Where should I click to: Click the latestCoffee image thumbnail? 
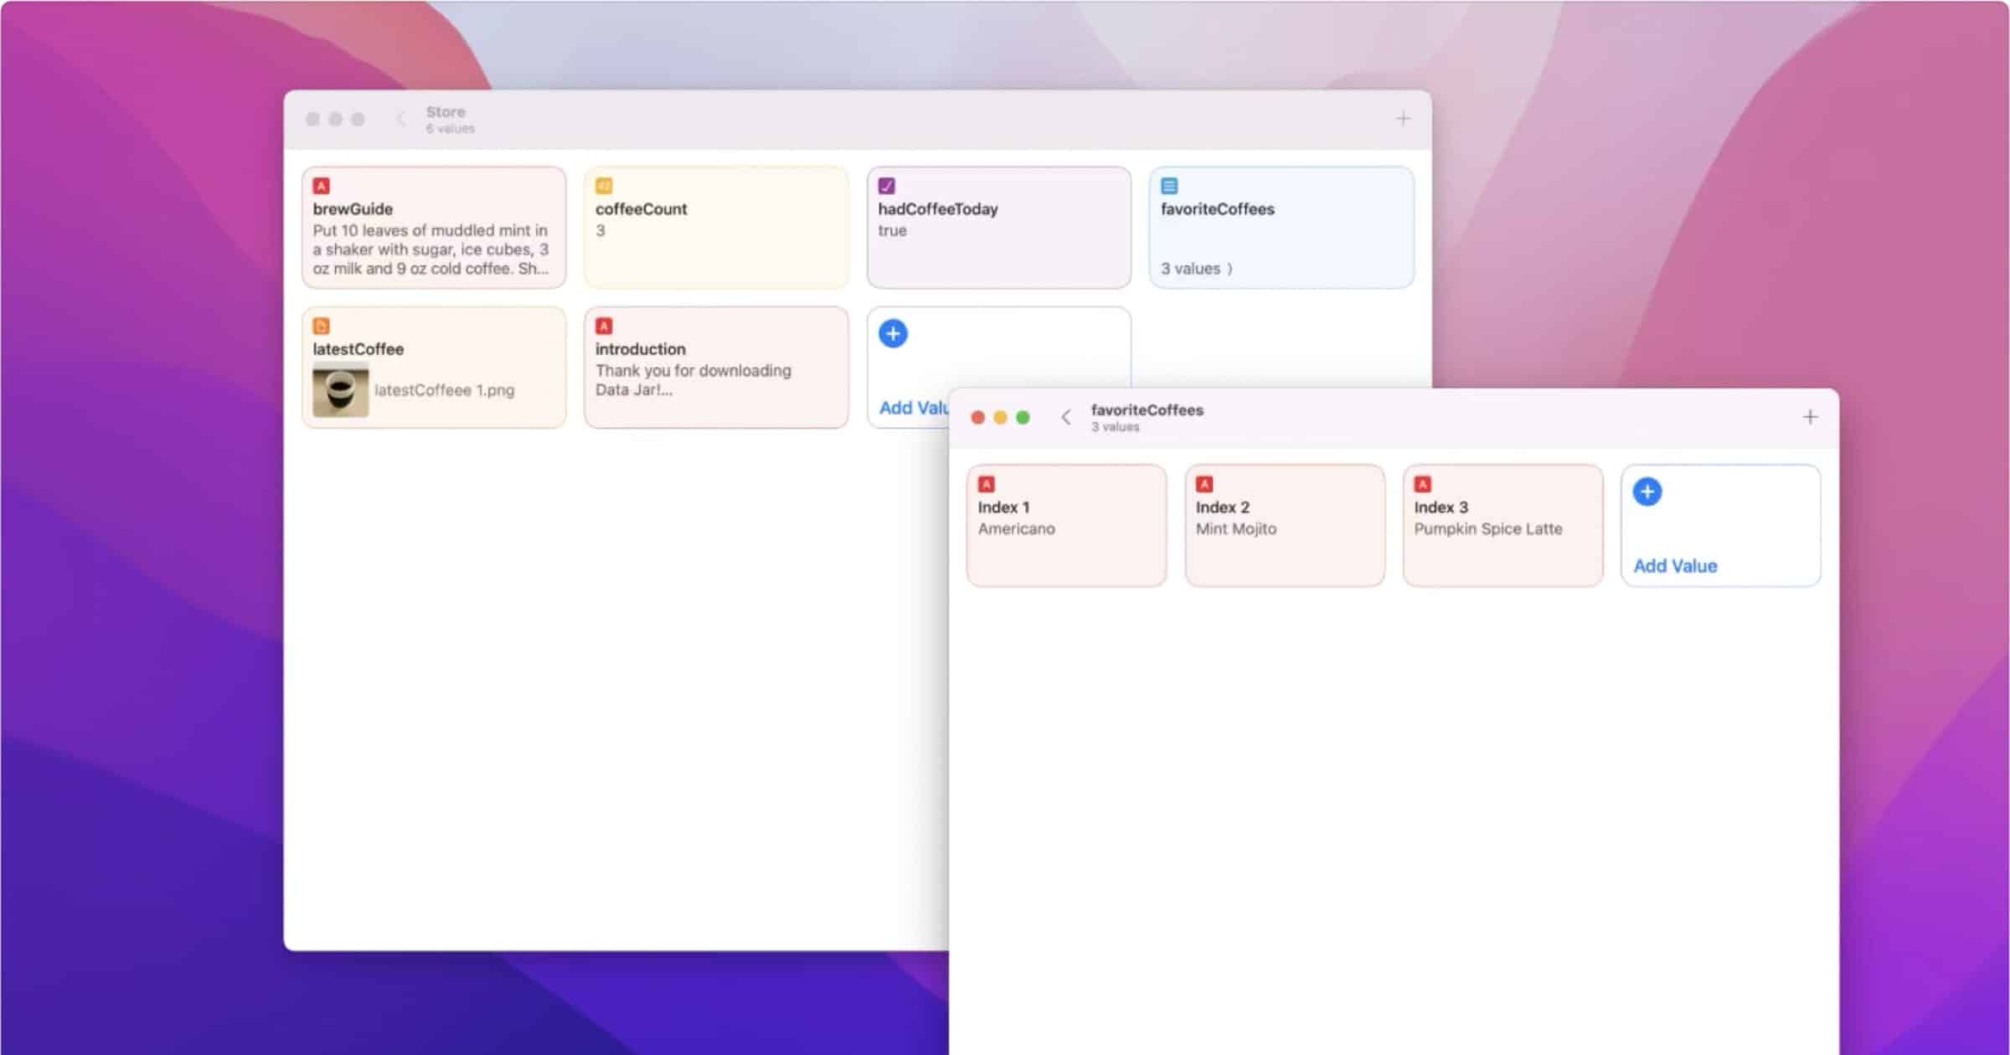[x=340, y=390]
